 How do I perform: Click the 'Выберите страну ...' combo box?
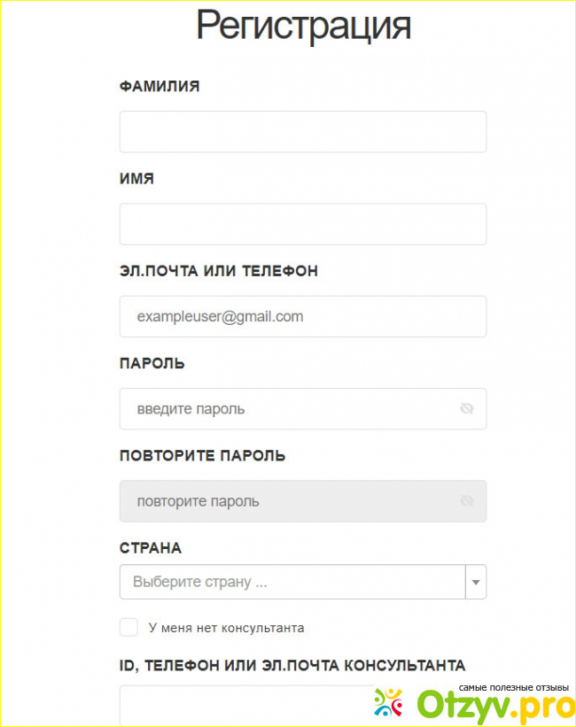(292, 583)
